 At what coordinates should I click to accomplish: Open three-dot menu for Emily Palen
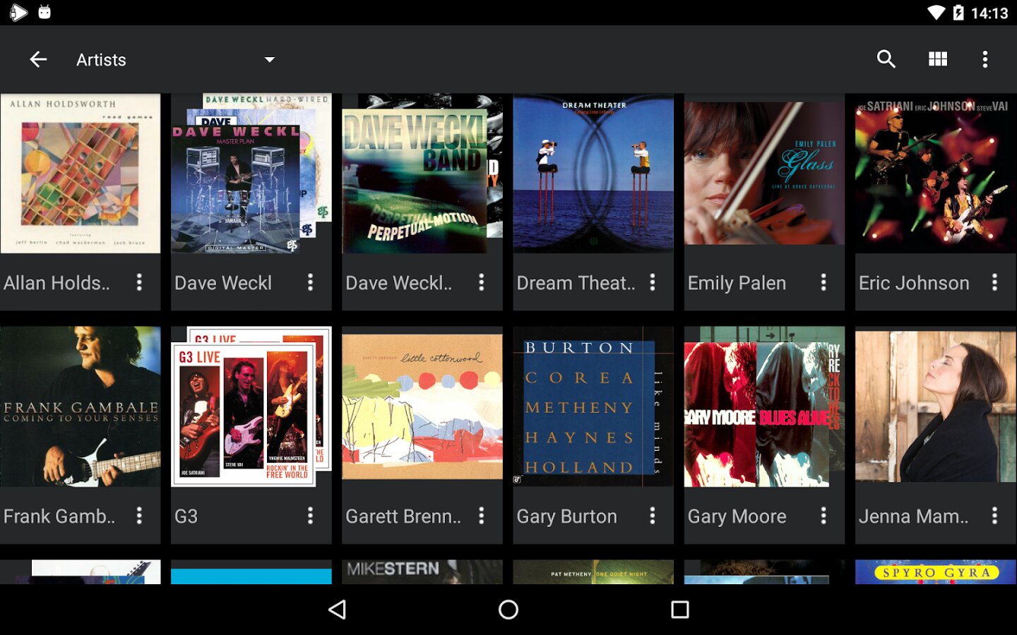pos(823,282)
